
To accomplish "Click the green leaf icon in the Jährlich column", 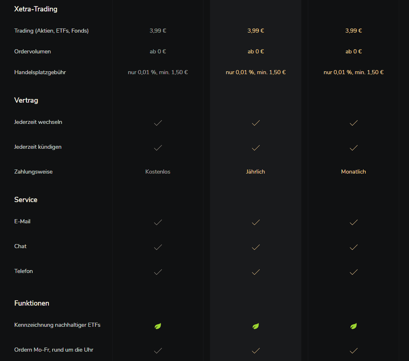I will click(x=256, y=326).
